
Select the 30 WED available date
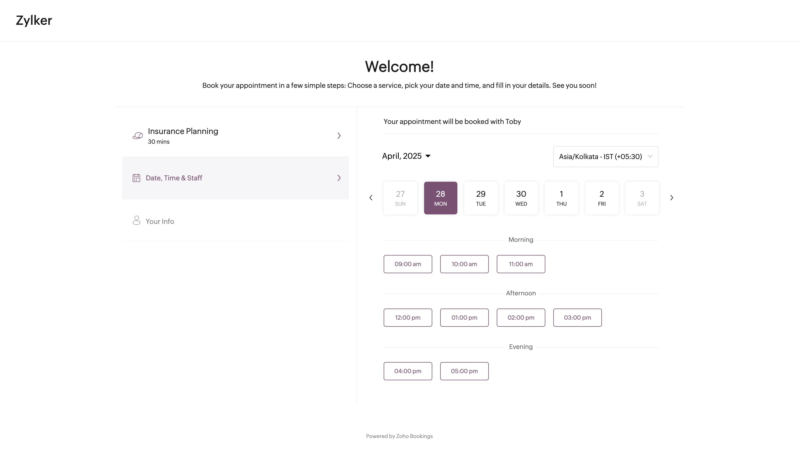point(521,197)
